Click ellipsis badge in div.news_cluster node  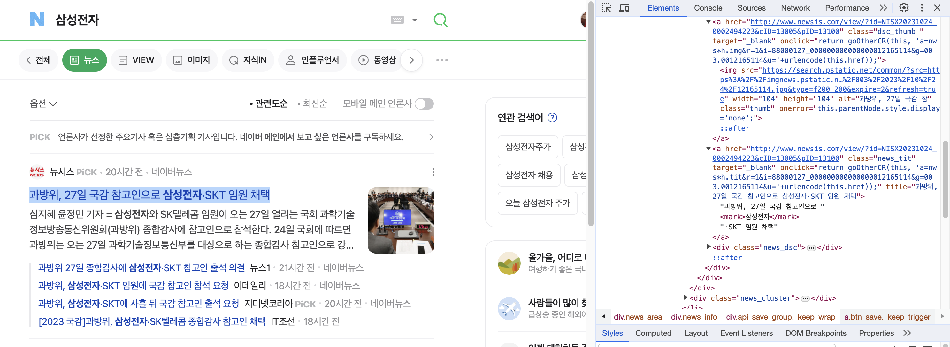(805, 299)
